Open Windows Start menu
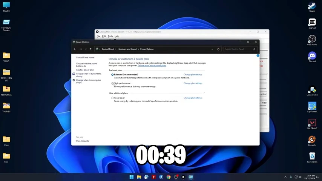This screenshot has height=181, width=322. point(132,177)
